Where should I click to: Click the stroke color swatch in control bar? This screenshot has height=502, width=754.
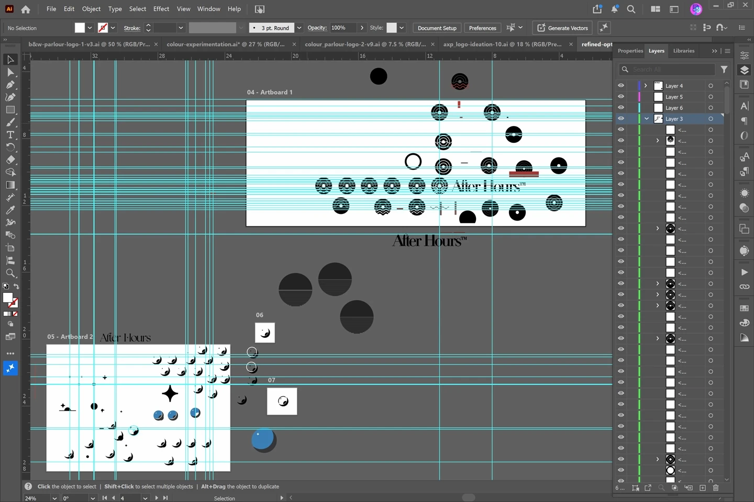pos(103,28)
